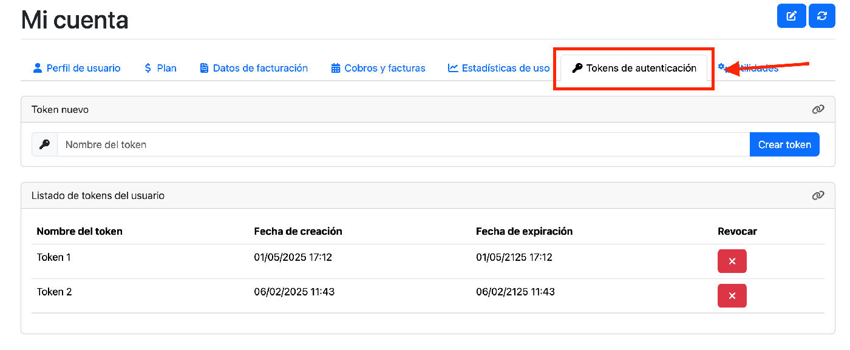Switch to the Perfil de usuario tab
The width and height of the screenshot is (850, 350).
click(x=82, y=68)
